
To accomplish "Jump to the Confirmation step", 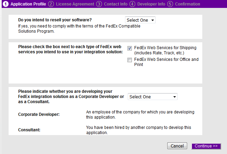I will [188, 4].
